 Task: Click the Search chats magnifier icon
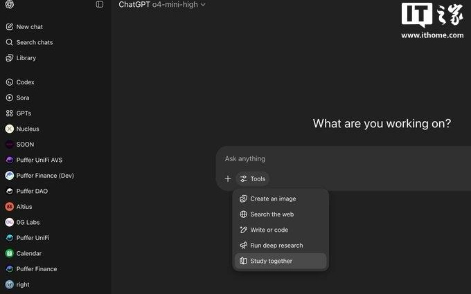(x=9, y=42)
